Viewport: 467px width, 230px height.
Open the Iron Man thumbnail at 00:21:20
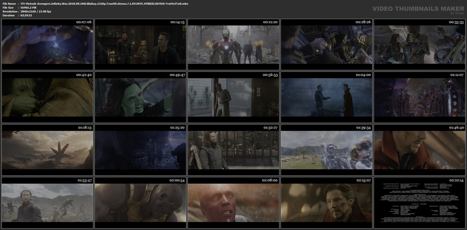pos(233,44)
